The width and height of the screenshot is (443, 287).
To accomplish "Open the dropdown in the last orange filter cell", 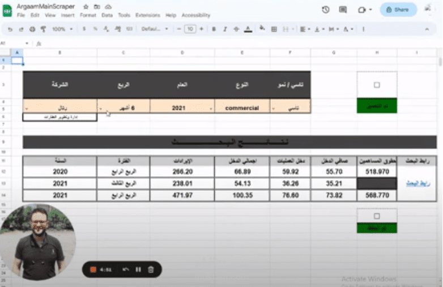I will pos(273,109).
